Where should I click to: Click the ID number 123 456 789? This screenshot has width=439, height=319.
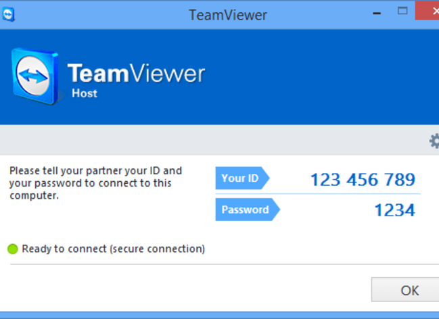pos(363,180)
